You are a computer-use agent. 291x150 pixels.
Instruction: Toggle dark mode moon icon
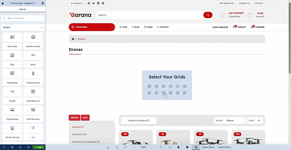point(108,147)
